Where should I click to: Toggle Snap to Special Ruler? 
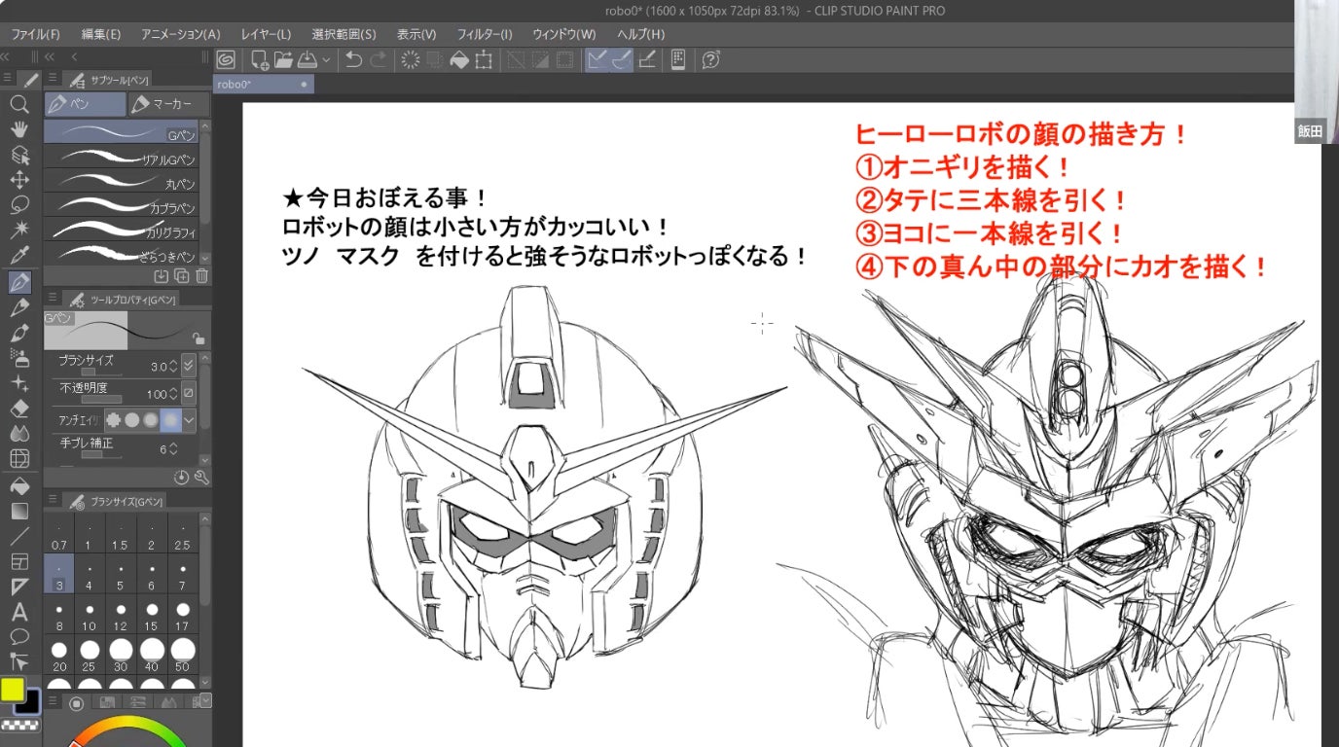pyautogui.click(x=622, y=60)
